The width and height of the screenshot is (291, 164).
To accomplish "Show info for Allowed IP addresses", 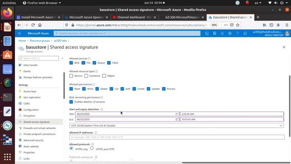I will click(96, 133).
